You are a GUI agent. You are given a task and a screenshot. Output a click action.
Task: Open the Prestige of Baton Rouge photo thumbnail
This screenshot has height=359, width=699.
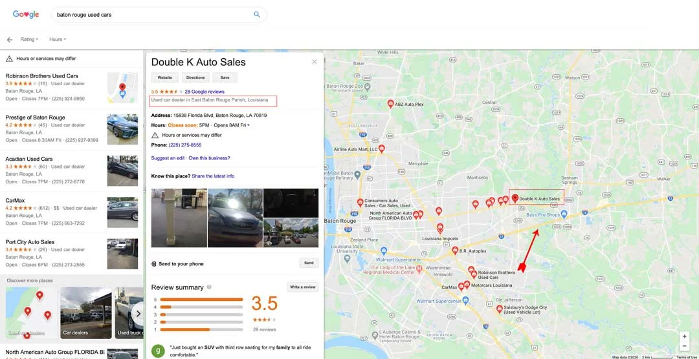(x=122, y=129)
